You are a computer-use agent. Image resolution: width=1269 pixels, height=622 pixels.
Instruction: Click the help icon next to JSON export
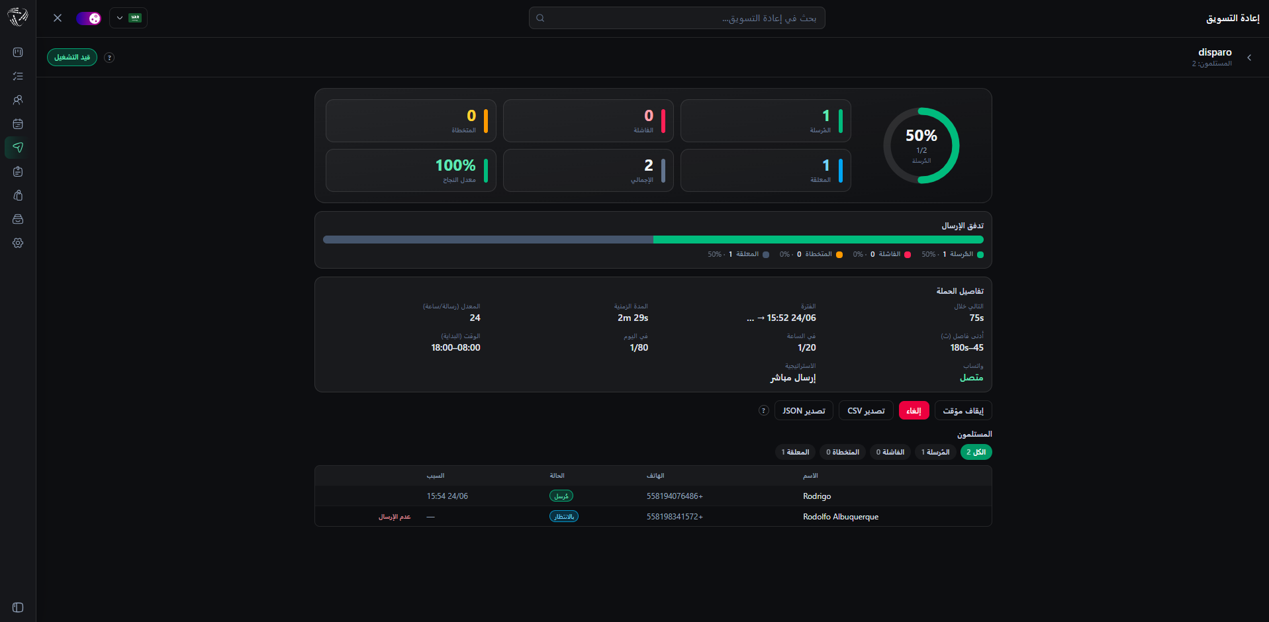tap(763, 410)
